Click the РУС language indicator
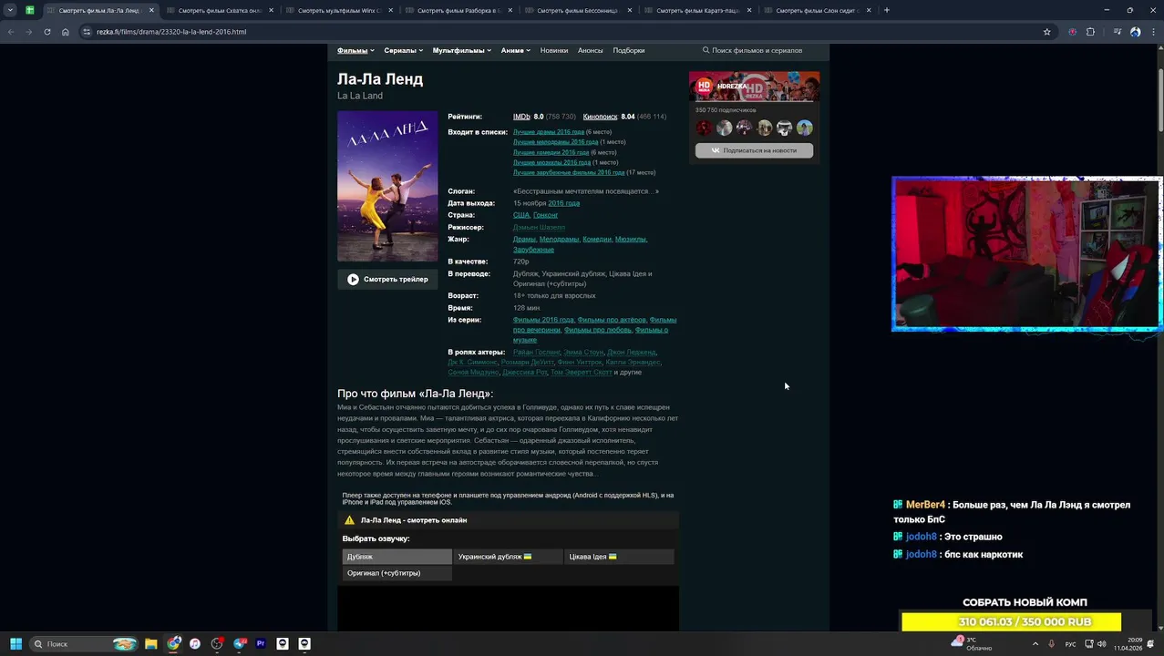Viewport: 1164px width, 656px height. click(x=1070, y=644)
